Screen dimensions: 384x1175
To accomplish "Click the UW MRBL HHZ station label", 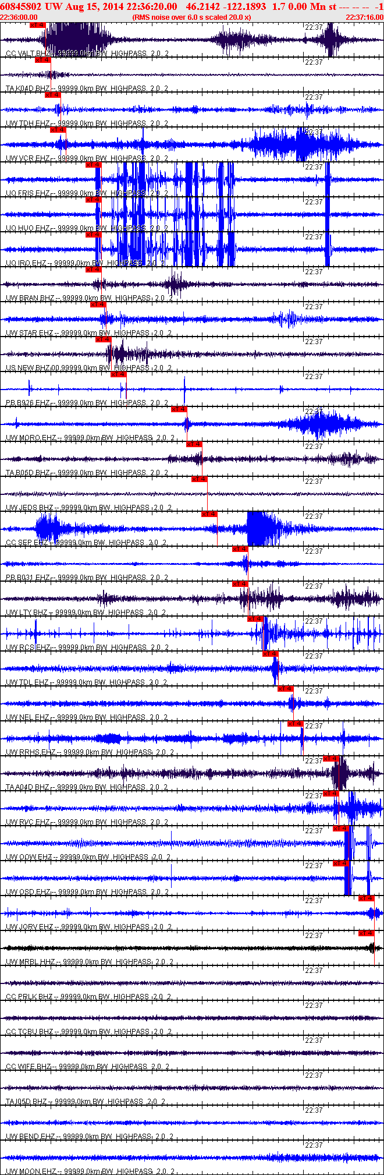I will click(30, 962).
